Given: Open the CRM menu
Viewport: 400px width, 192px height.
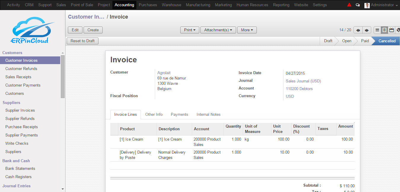Looking at the screenshot, I should click(x=29, y=5).
